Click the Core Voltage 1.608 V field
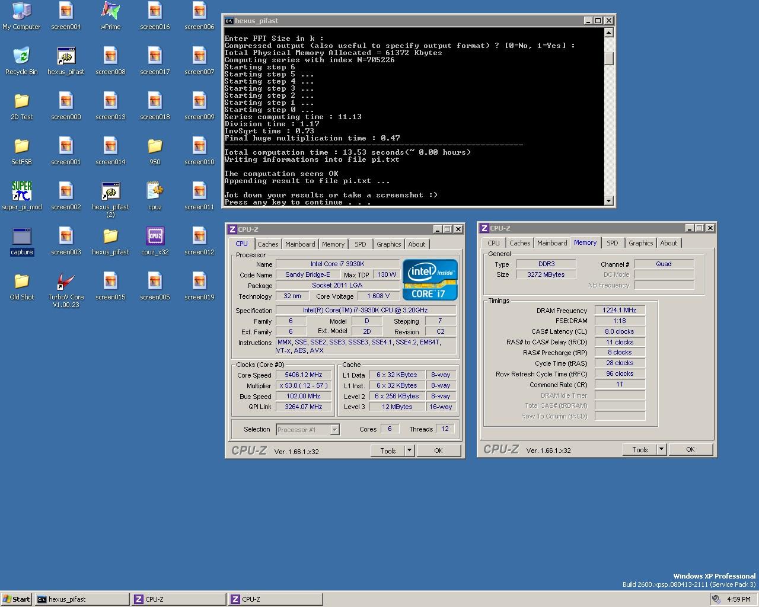 (378, 296)
